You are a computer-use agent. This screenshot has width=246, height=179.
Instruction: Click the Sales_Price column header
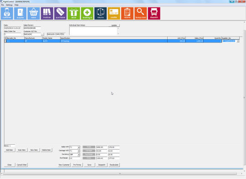click(x=195, y=38)
